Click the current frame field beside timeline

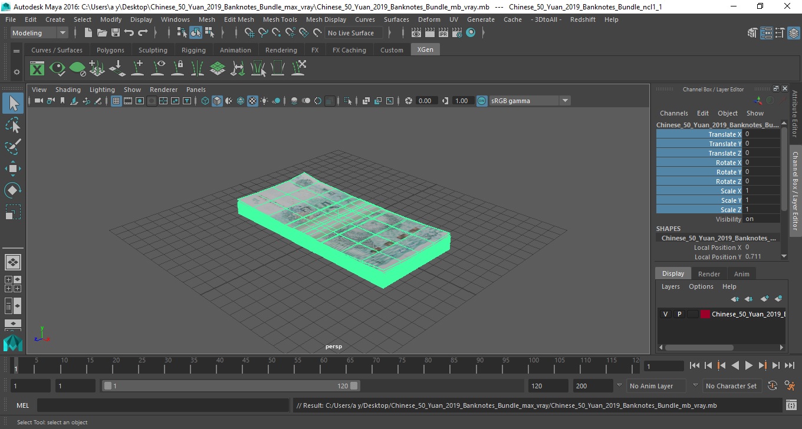click(x=664, y=366)
